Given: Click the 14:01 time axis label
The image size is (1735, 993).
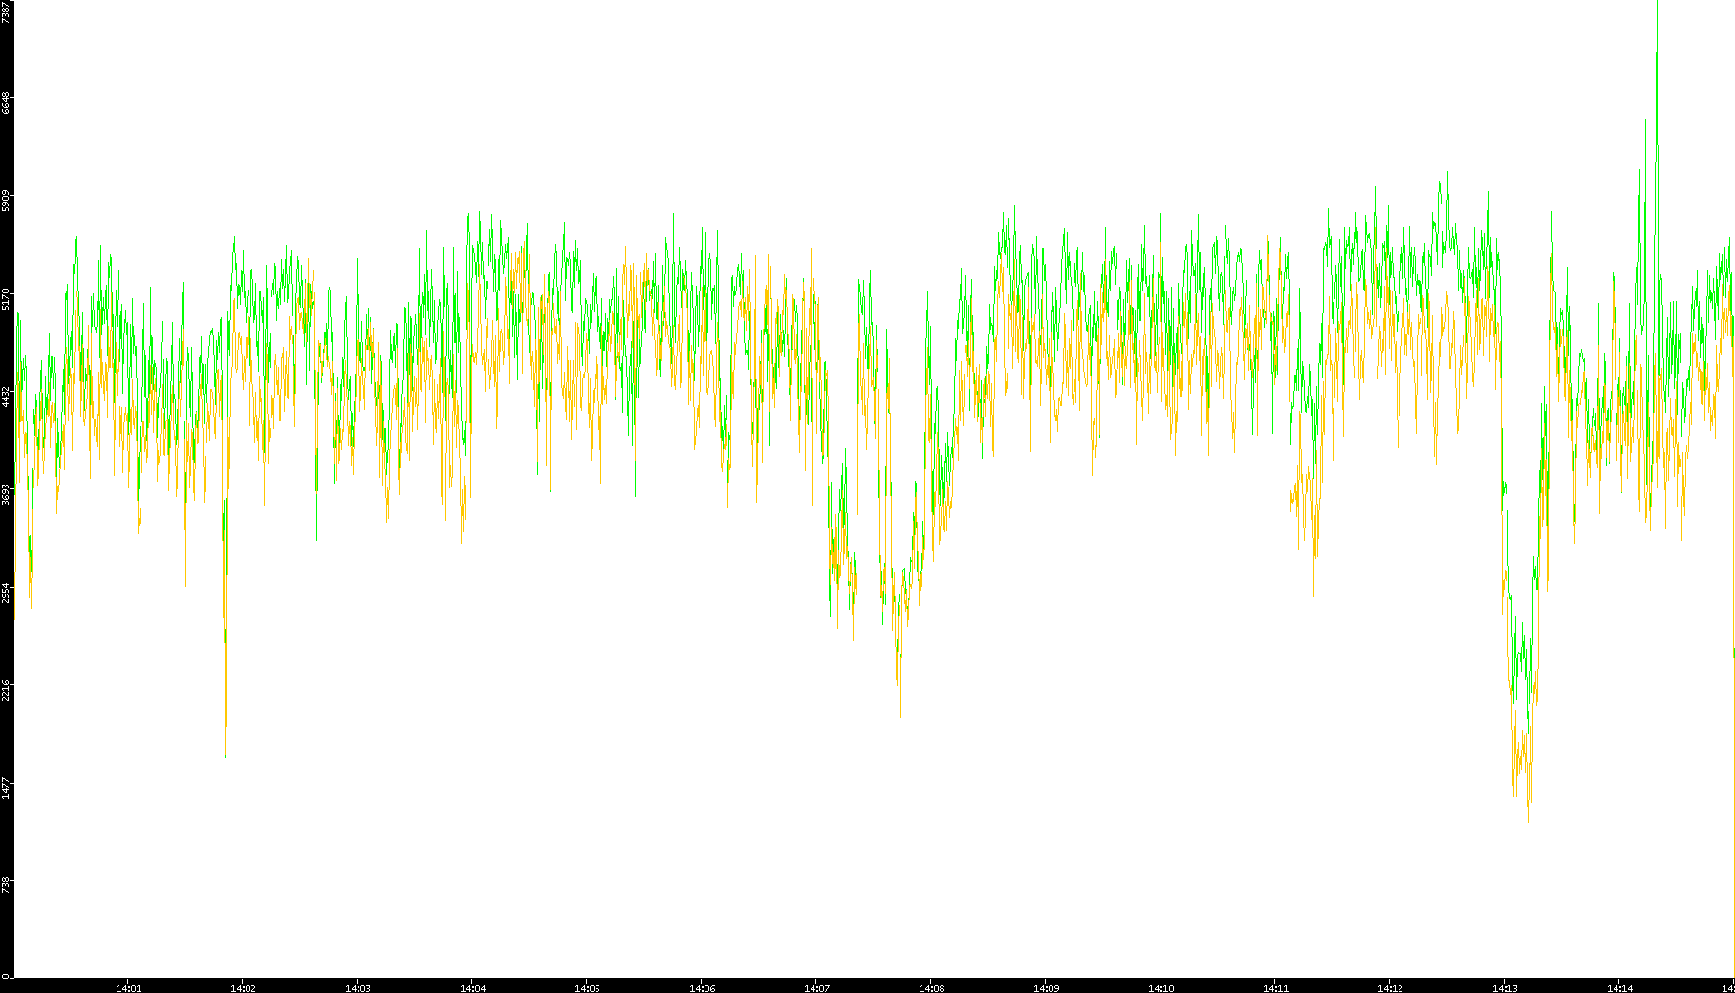Looking at the screenshot, I should click(128, 987).
